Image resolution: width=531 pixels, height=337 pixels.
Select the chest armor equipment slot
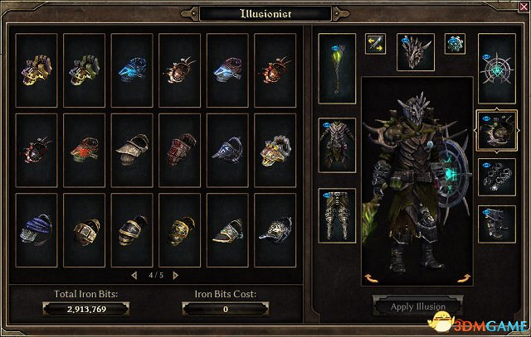coord(337,146)
